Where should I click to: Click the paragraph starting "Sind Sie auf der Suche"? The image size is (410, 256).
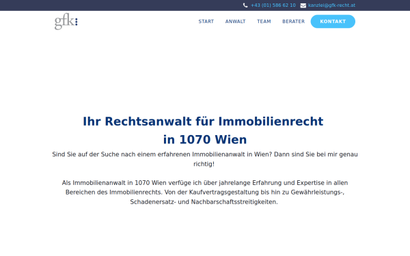coord(205,159)
